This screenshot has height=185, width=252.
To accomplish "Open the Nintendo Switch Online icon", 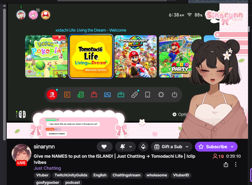I will [x=52, y=94].
